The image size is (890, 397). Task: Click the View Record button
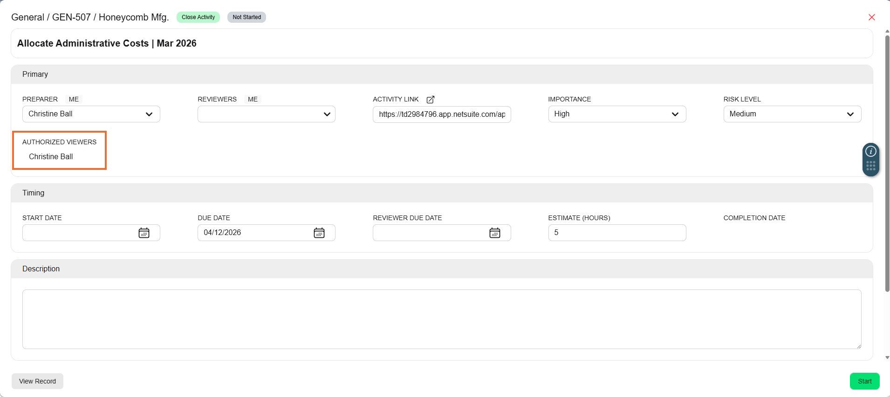37,381
